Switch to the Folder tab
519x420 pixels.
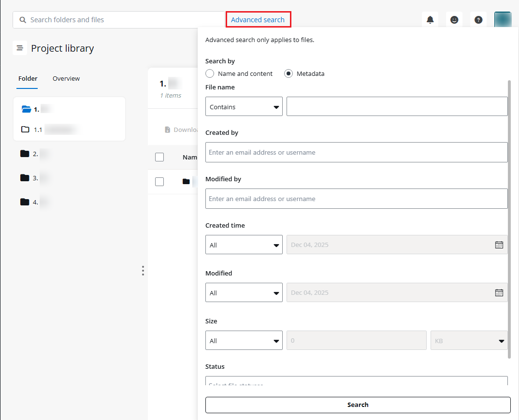pyautogui.click(x=28, y=78)
